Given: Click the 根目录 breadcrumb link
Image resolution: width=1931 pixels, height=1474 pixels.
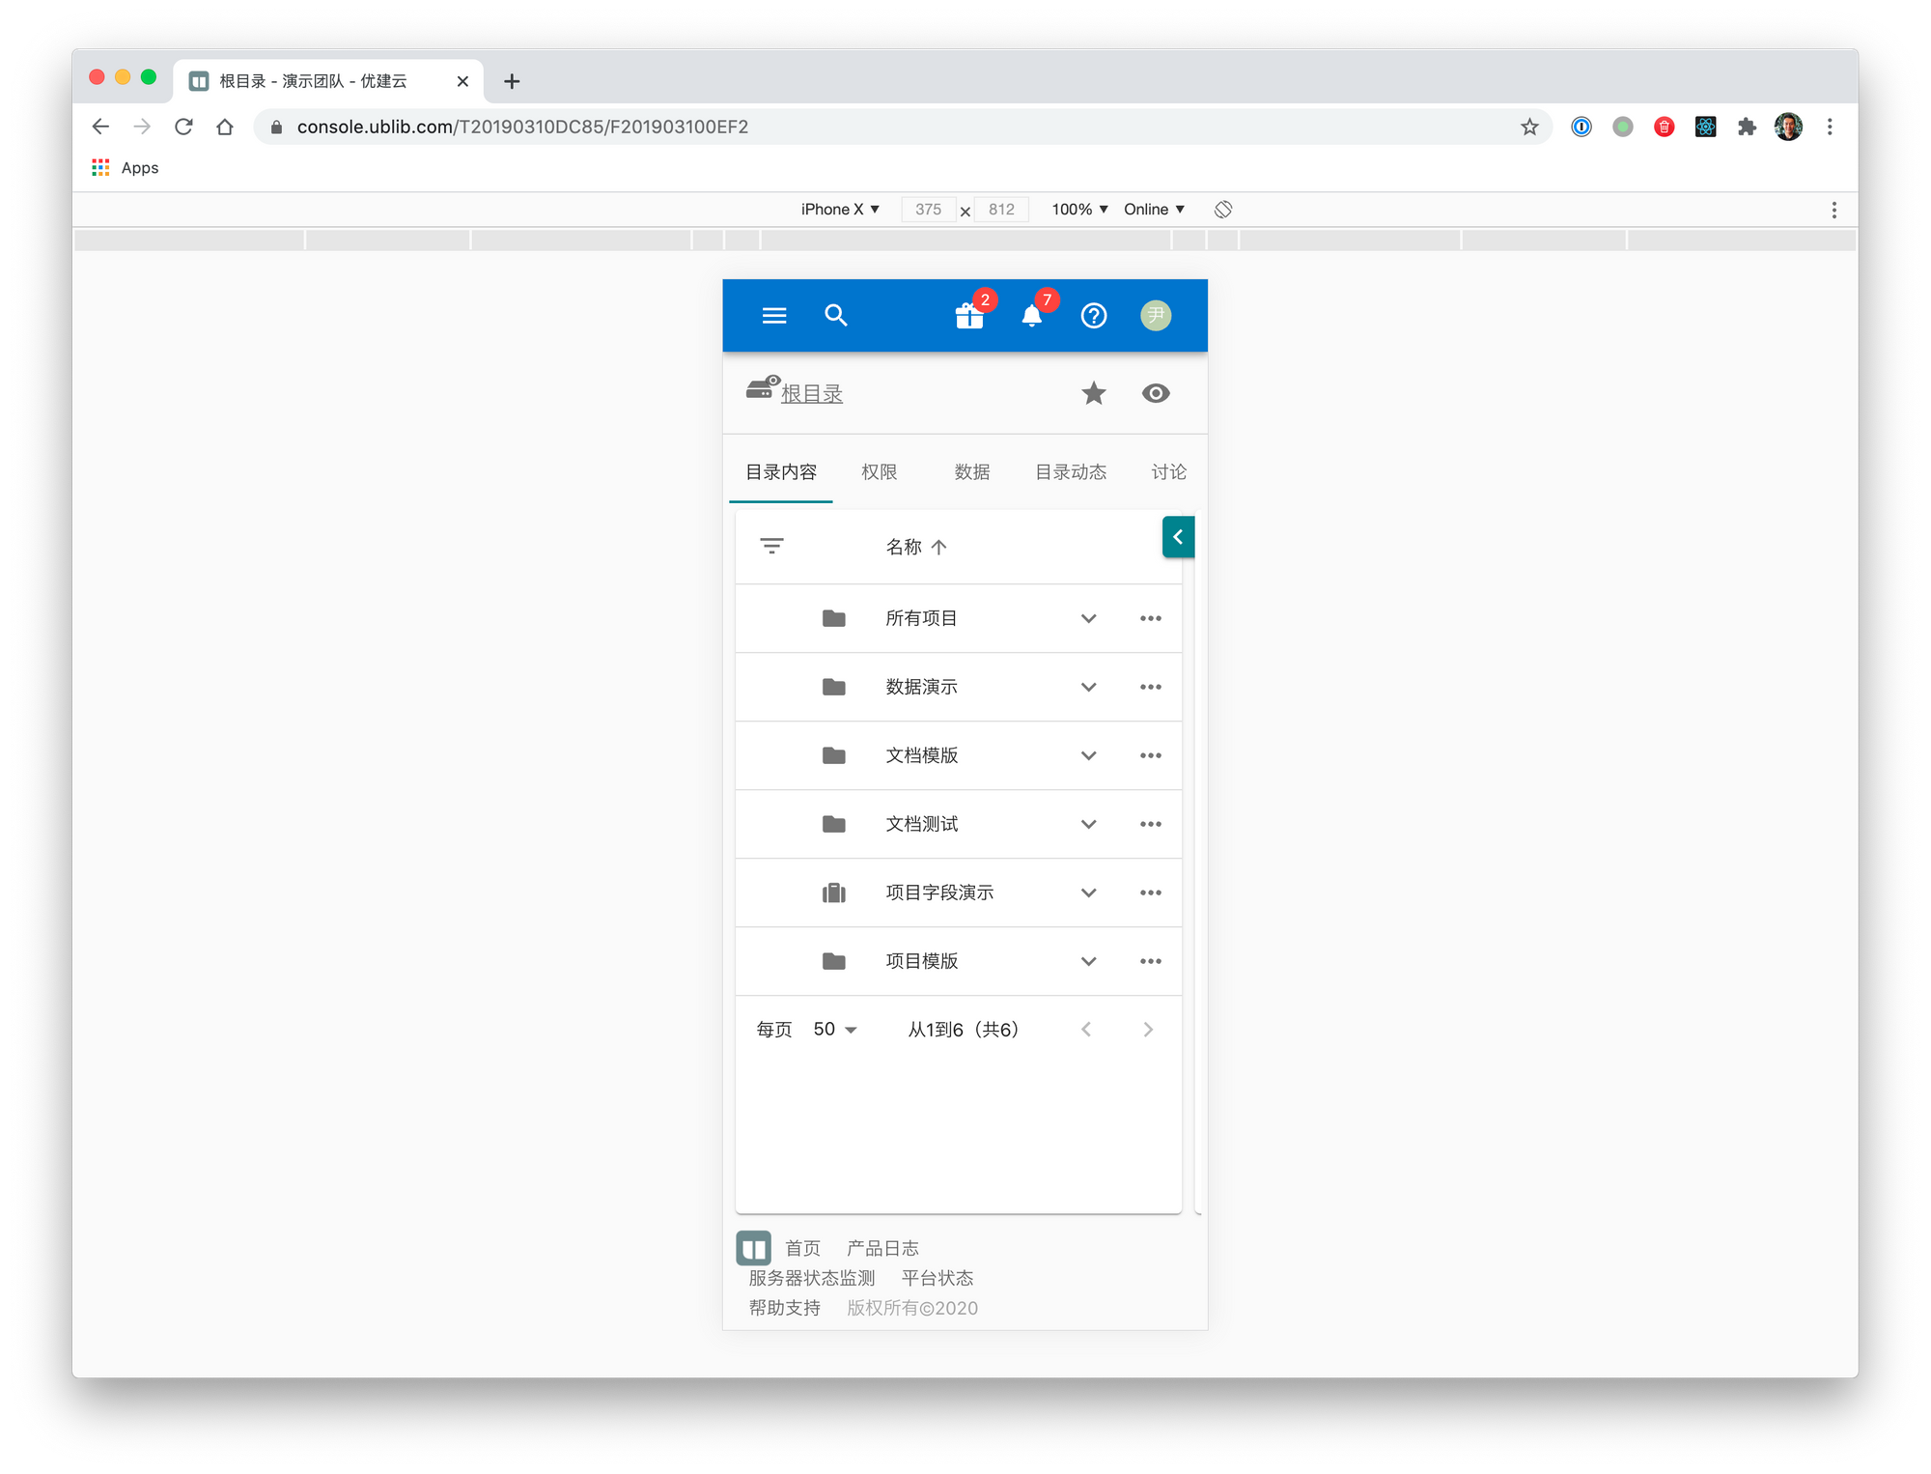Looking at the screenshot, I should pos(811,394).
